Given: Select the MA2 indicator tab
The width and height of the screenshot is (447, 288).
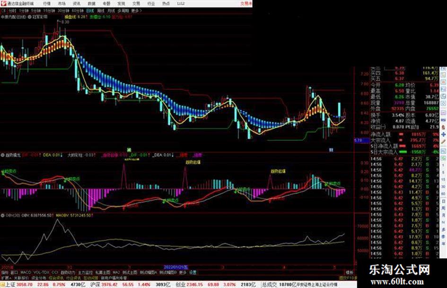Looking at the screenshot, I should [x=116, y=272].
